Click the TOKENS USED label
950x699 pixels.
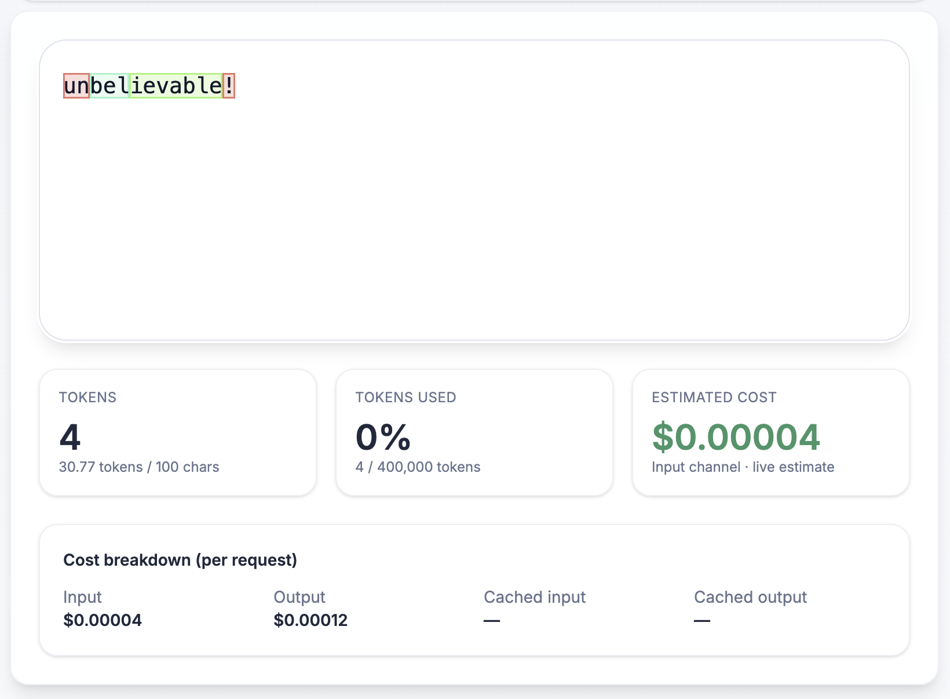point(405,398)
